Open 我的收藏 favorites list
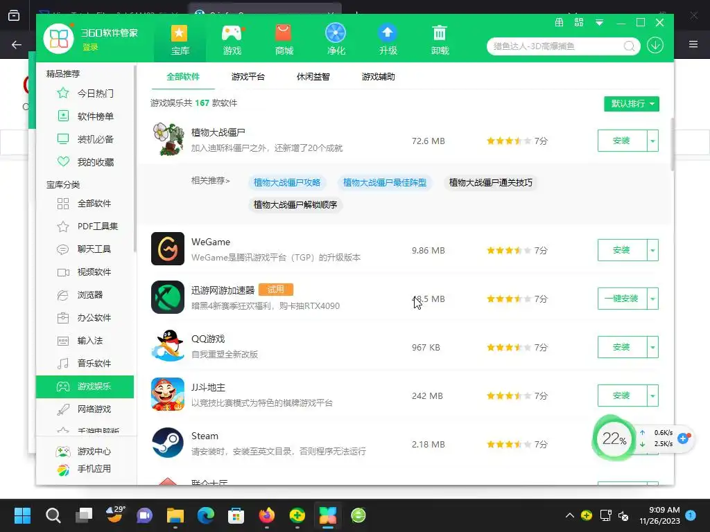The image size is (710, 532). 85,162
